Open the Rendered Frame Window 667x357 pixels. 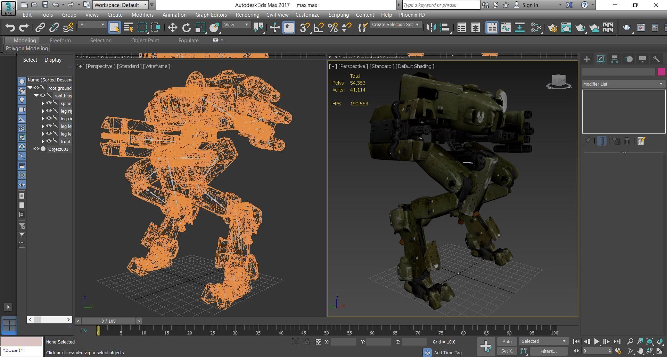pos(566,28)
